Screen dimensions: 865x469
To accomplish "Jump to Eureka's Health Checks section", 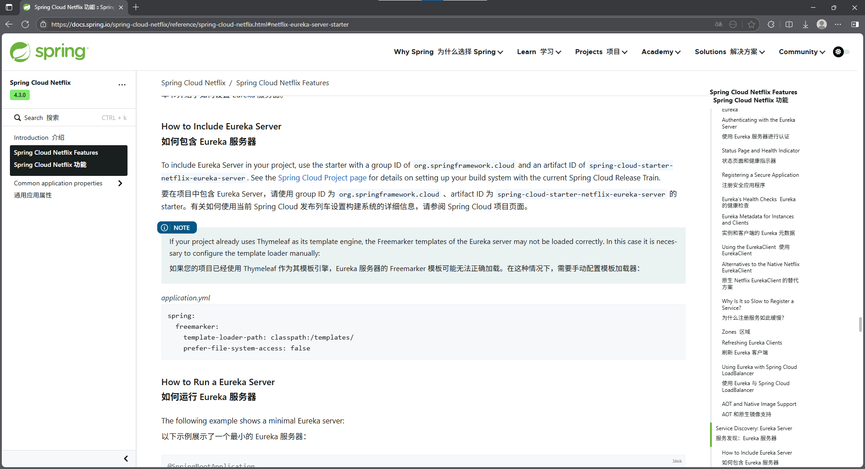I will coord(759,202).
